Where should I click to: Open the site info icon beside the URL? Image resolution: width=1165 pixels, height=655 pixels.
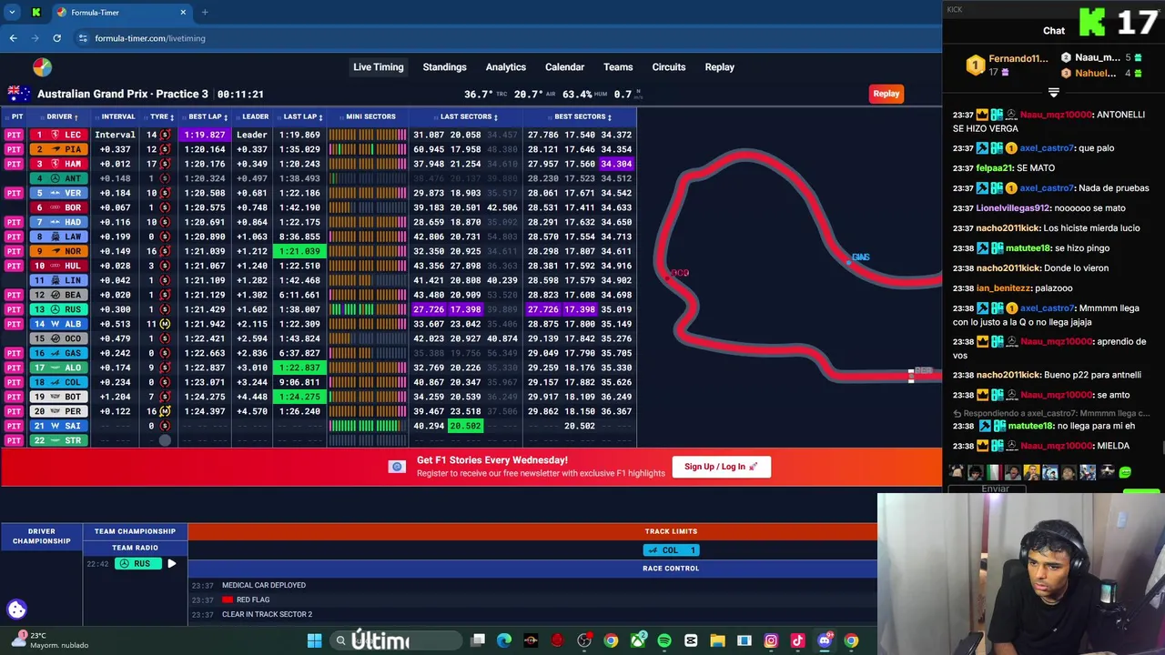click(x=83, y=38)
